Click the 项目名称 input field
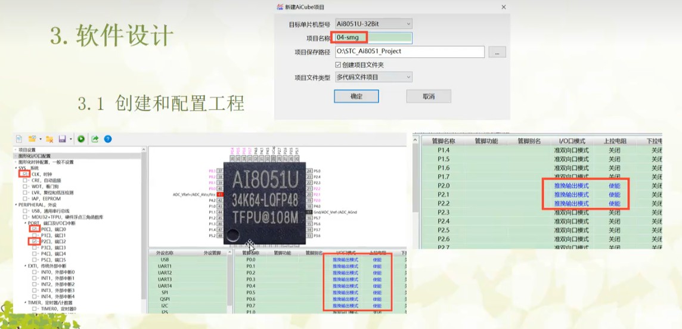 click(x=374, y=38)
